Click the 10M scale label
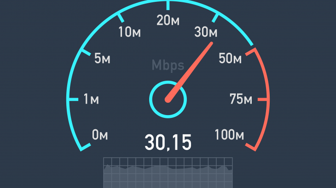The height and width of the screenshot is (188, 336). coord(130,32)
